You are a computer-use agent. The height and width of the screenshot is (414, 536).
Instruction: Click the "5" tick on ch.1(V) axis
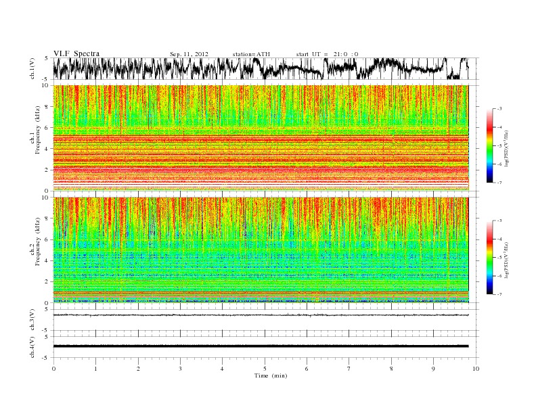click(47, 58)
